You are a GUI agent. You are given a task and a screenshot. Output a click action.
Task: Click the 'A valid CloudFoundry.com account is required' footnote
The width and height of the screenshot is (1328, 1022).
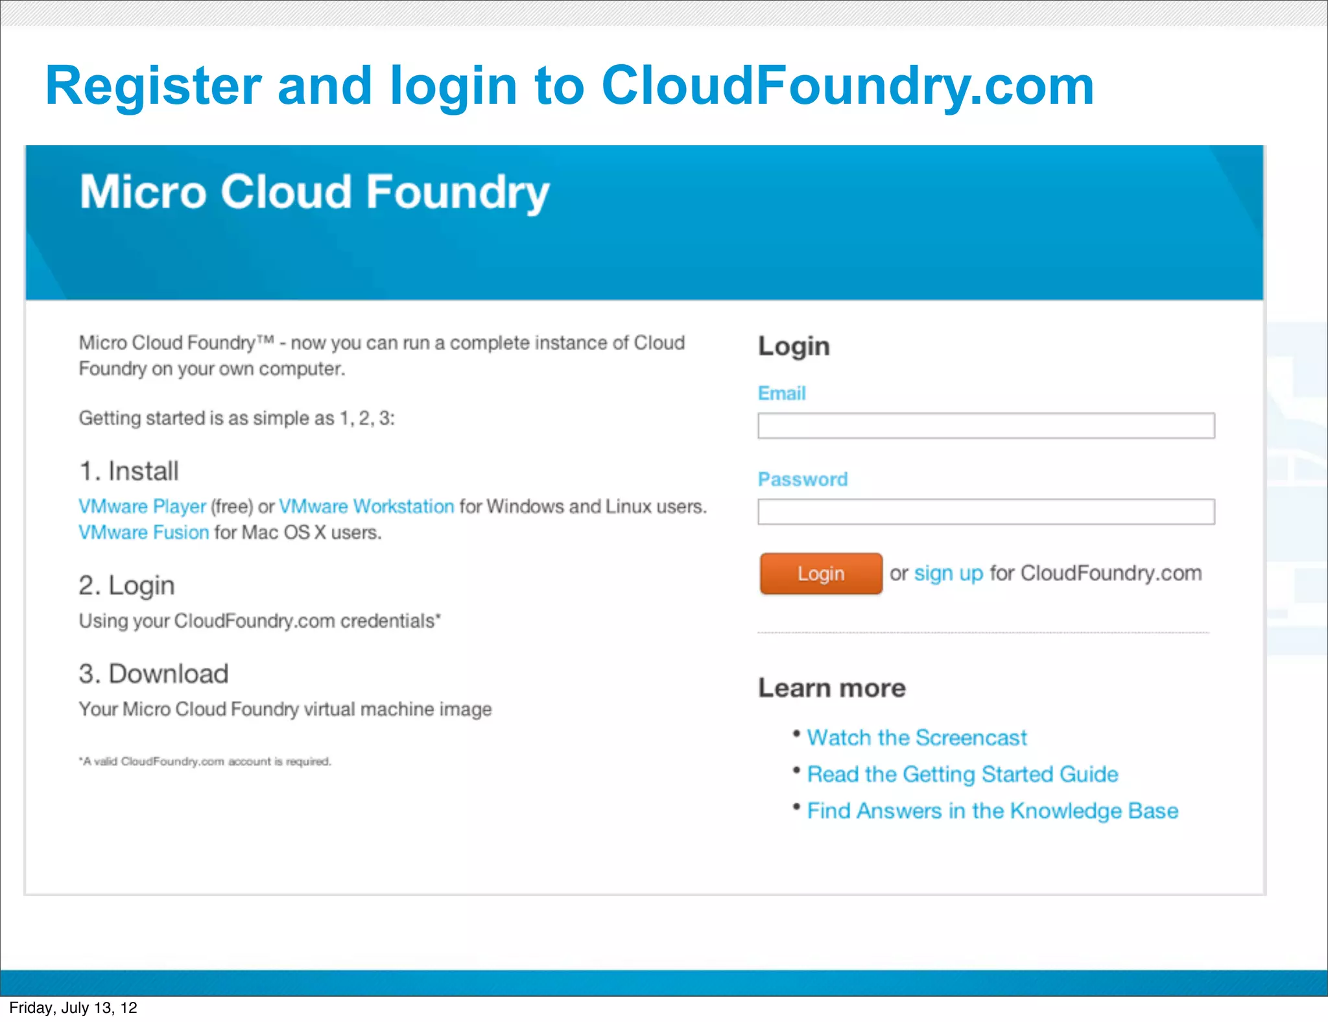[205, 761]
